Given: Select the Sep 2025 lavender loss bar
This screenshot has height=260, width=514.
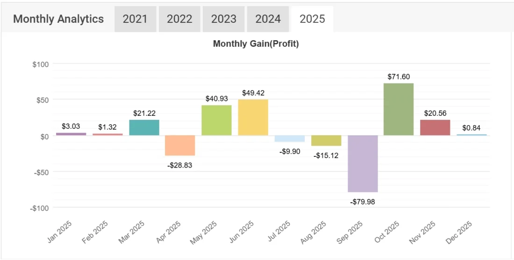Looking at the screenshot, I should click(x=363, y=163).
